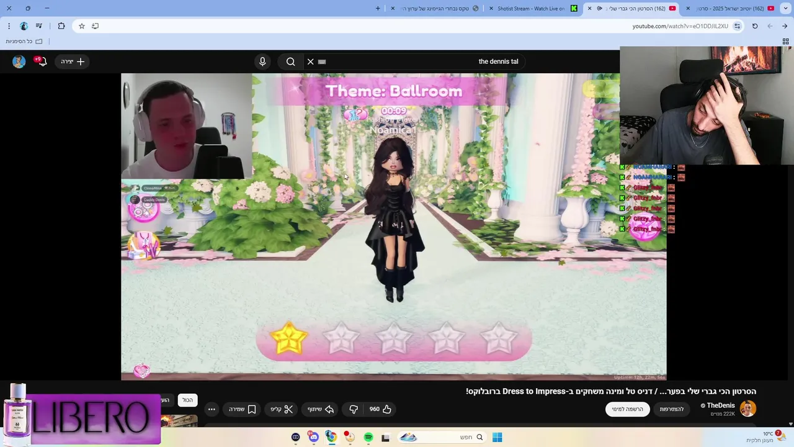This screenshot has width=794, height=447.
Task: Open the tab search dropdown arrow
Action: (785, 8)
